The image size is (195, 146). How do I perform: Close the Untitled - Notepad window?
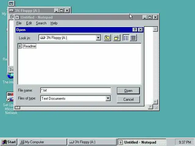click(x=155, y=17)
